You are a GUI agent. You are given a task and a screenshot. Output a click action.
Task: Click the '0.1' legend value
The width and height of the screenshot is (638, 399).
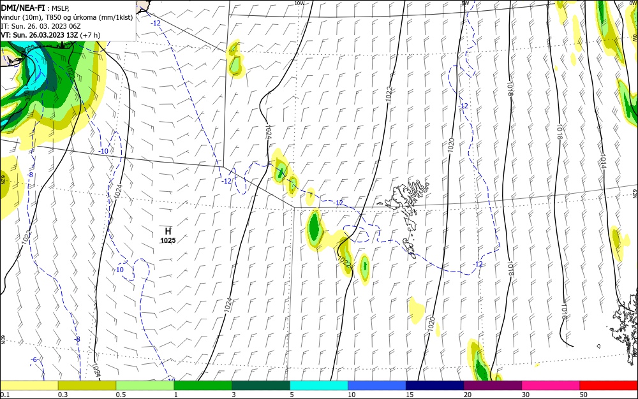pyautogui.click(x=5, y=395)
